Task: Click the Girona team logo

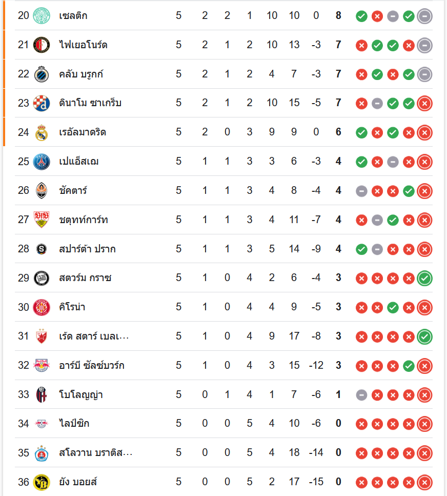Action: tap(41, 307)
